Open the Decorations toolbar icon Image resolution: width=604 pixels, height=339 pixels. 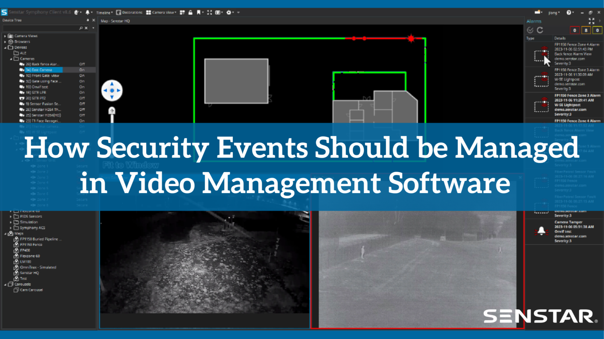(118, 12)
